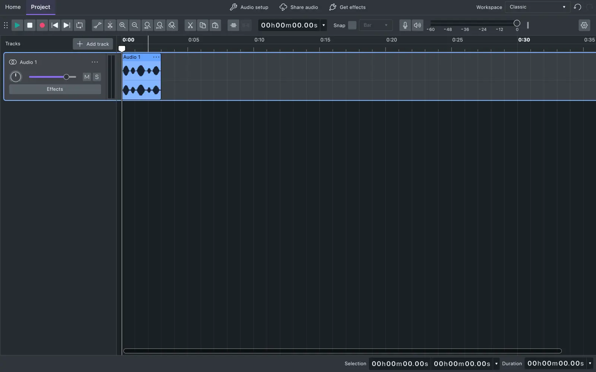
Task: Start playback with the green Play button
Action: (17, 25)
